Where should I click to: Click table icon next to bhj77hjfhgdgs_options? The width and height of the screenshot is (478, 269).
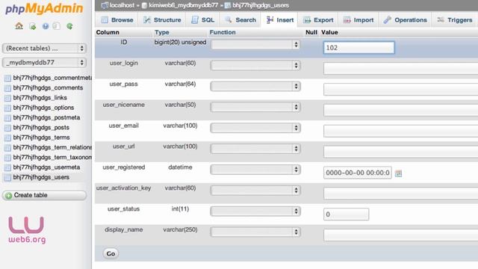[x=7, y=108]
